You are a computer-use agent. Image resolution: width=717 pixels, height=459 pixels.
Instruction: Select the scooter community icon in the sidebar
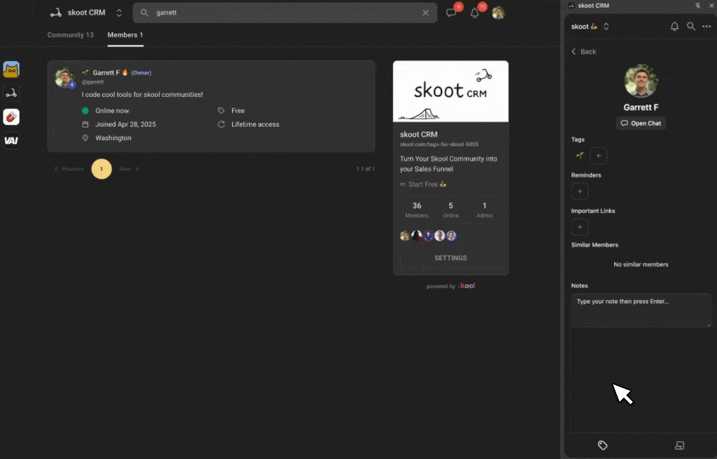tap(11, 93)
